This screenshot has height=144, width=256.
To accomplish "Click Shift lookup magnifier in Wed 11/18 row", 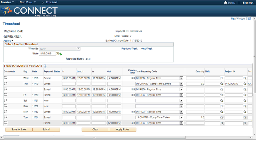I will (x=222, y=78).
